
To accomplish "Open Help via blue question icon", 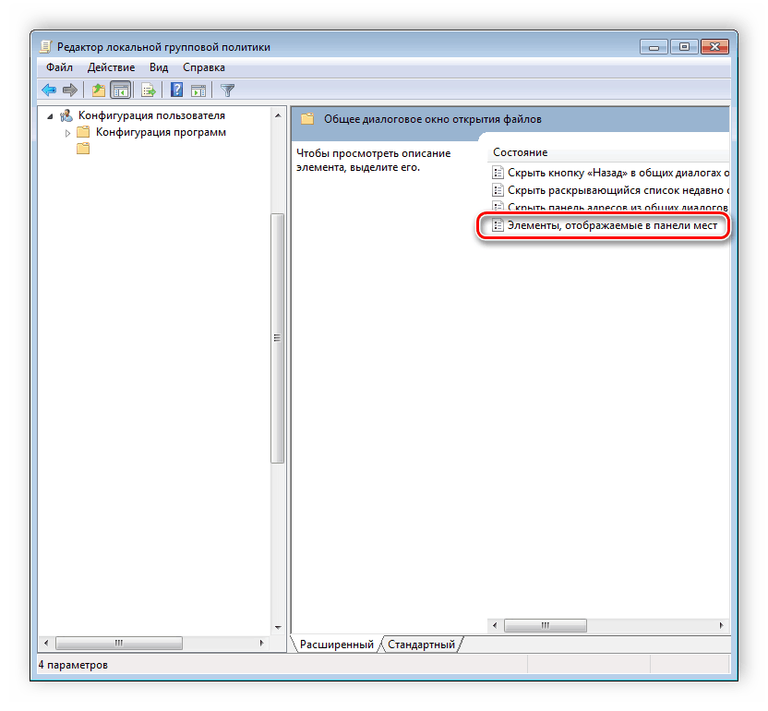I will tap(176, 90).
